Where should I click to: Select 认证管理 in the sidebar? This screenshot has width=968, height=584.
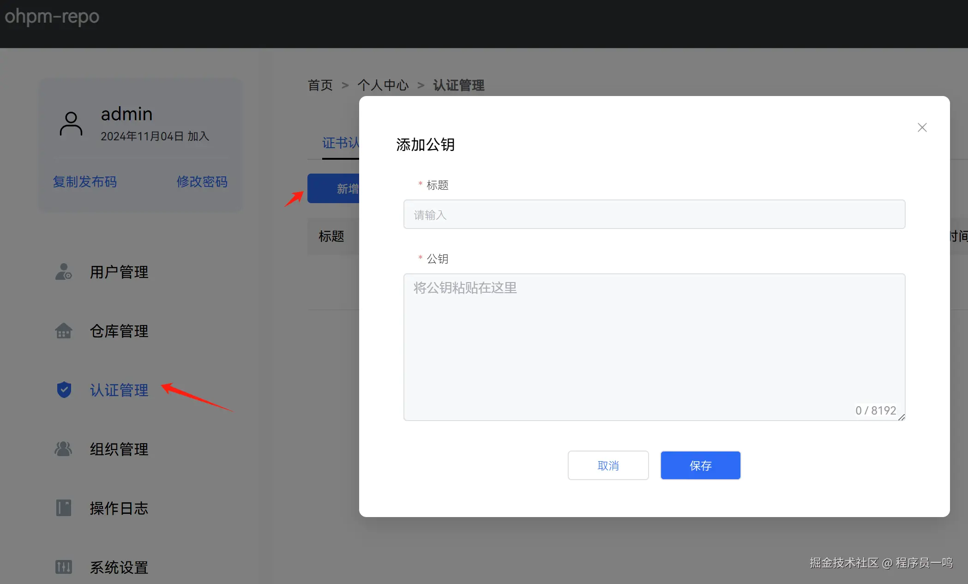(x=119, y=391)
